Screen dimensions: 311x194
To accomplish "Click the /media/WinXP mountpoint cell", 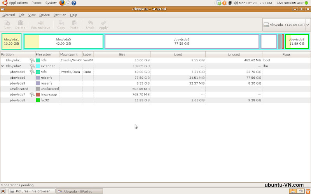I will point(71,61).
